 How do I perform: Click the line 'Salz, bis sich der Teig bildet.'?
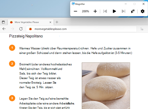point(38,74)
